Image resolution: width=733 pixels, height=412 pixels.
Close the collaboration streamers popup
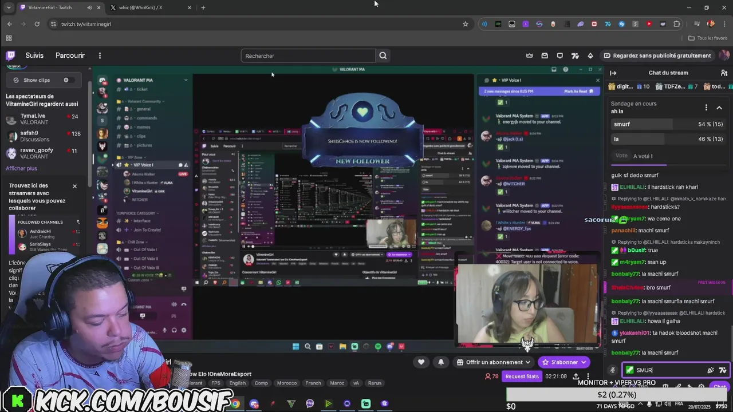(x=74, y=186)
